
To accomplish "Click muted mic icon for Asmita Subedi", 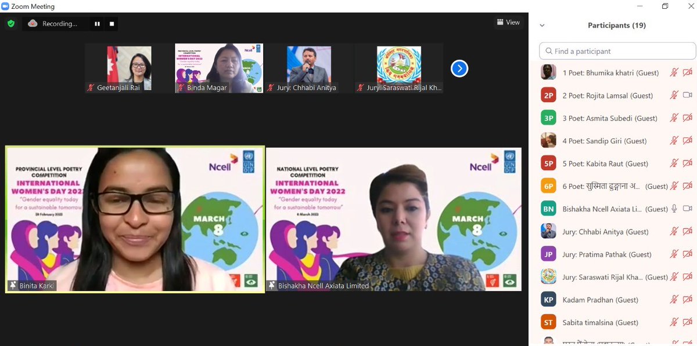I will pos(674,118).
